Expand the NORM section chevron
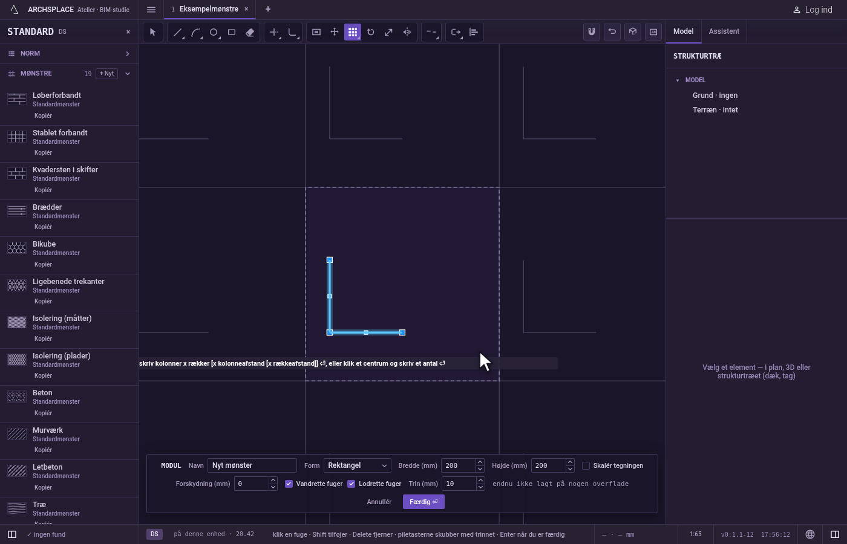 tap(128, 54)
